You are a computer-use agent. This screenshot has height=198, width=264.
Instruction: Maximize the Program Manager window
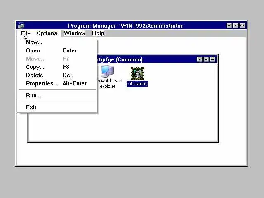[x=236, y=26]
